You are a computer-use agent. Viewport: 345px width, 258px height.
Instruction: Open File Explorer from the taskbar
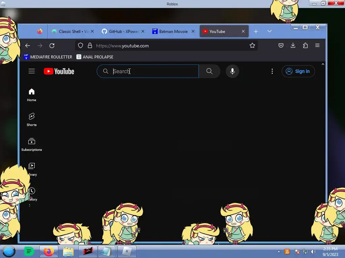pyautogui.click(x=68, y=251)
